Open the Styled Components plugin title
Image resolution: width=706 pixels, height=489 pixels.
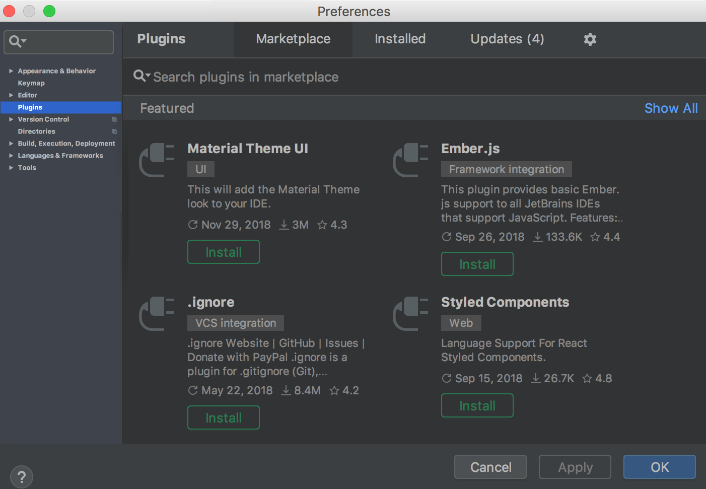(x=505, y=302)
